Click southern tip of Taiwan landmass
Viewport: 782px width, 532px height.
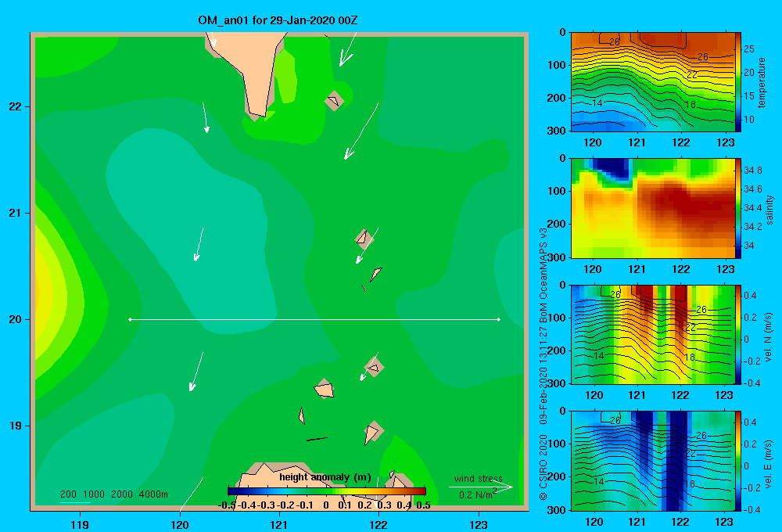coord(260,113)
